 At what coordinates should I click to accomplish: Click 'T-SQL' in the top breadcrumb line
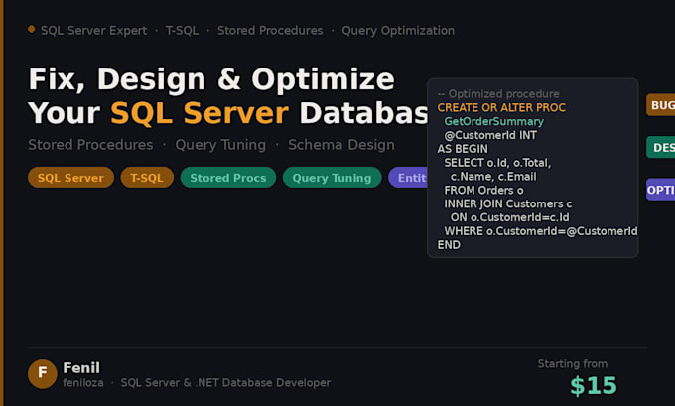182,31
